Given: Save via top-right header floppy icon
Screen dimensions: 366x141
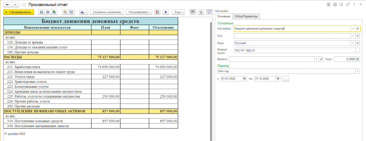Looking at the screenshot, I should [x=328, y=4].
